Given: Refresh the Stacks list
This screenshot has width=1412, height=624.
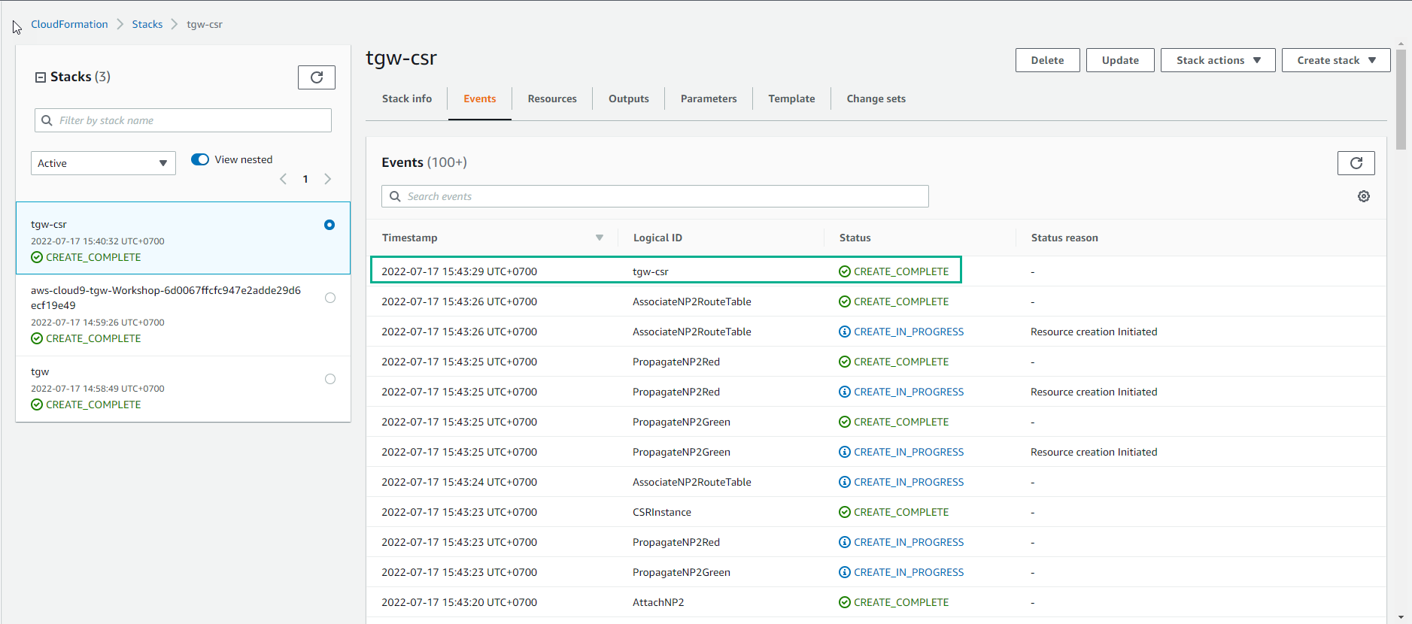Looking at the screenshot, I should tap(317, 77).
